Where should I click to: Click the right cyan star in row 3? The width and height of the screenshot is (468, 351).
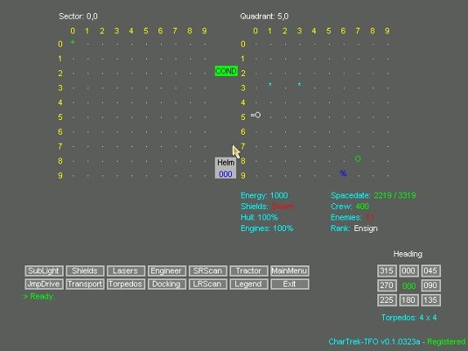pos(300,85)
